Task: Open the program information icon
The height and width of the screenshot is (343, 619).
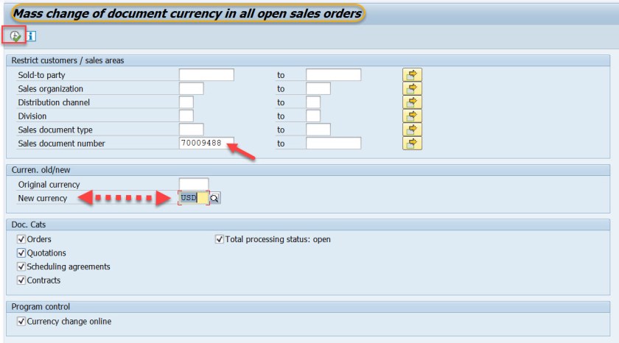Action: pyautogui.click(x=31, y=36)
